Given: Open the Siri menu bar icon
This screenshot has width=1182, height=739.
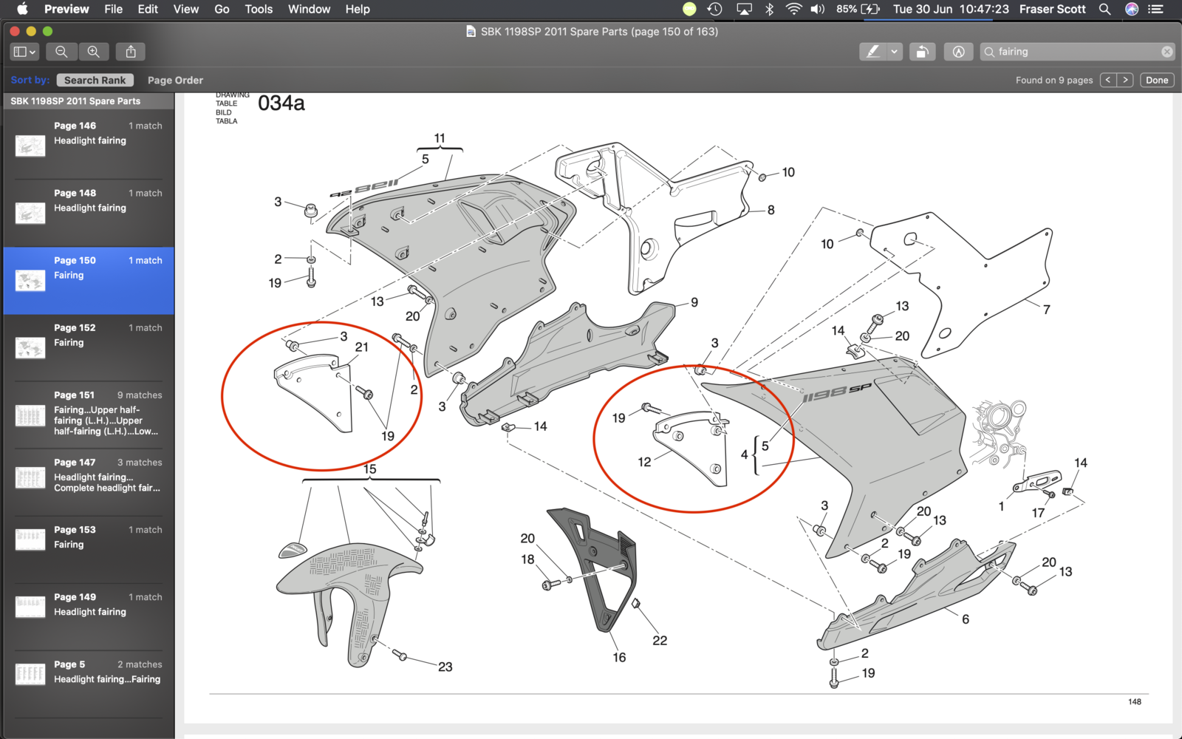Looking at the screenshot, I should tap(1131, 9).
